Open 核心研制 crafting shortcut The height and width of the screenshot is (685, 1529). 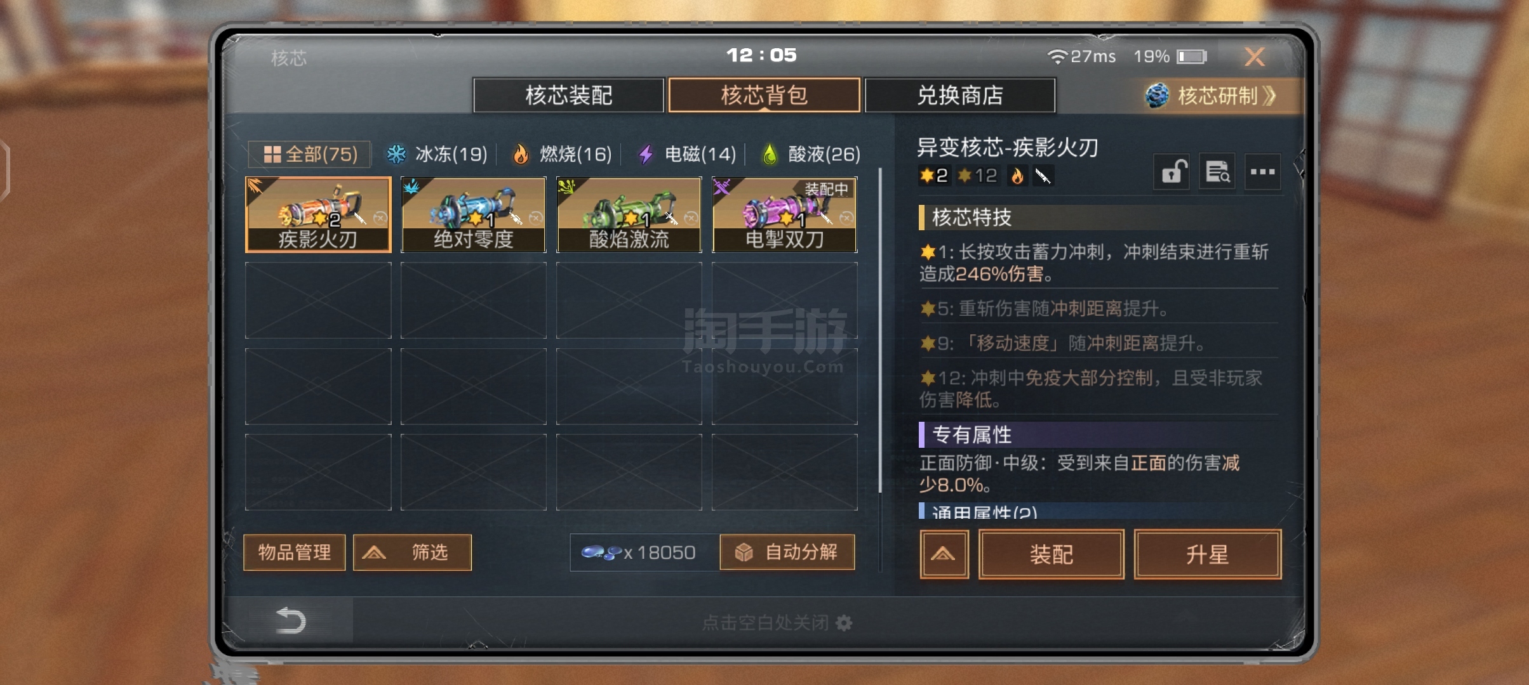[x=1212, y=96]
